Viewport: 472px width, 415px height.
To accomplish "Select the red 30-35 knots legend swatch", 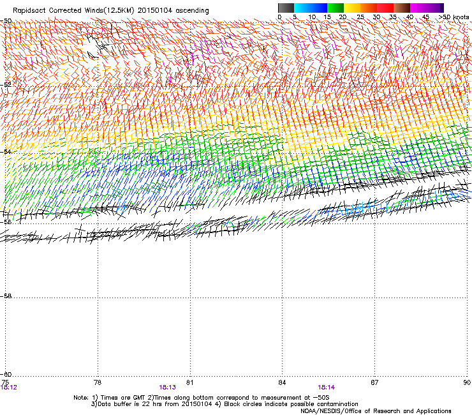I will (x=385, y=8).
